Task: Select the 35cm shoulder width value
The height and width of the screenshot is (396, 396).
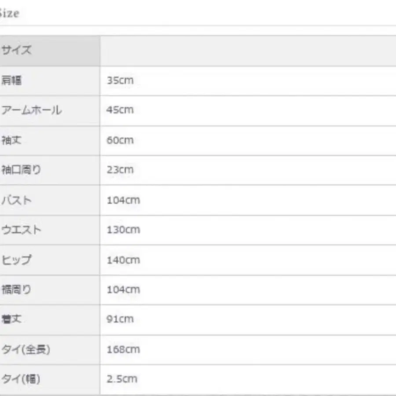Action: [x=120, y=81]
